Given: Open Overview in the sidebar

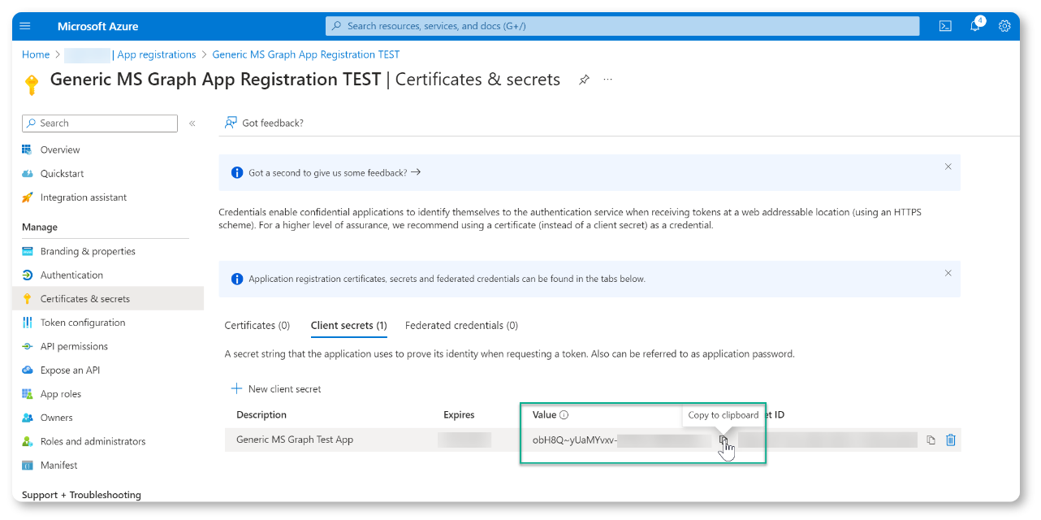Looking at the screenshot, I should click(60, 149).
